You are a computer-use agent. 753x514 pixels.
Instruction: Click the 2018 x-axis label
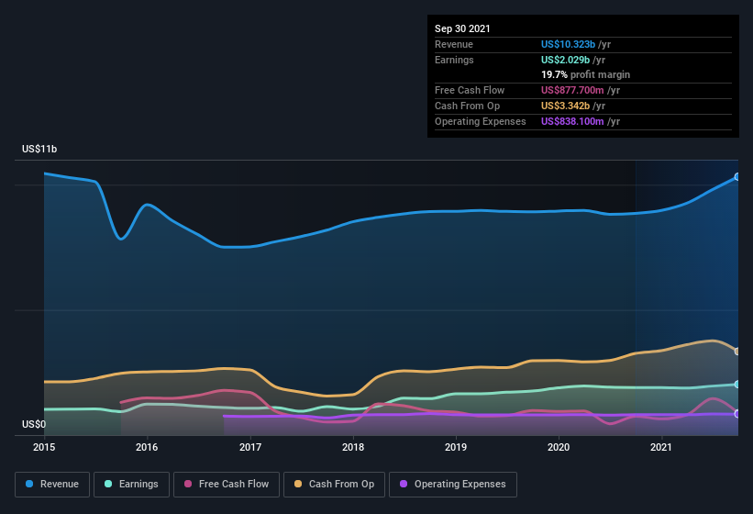[353, 447]
